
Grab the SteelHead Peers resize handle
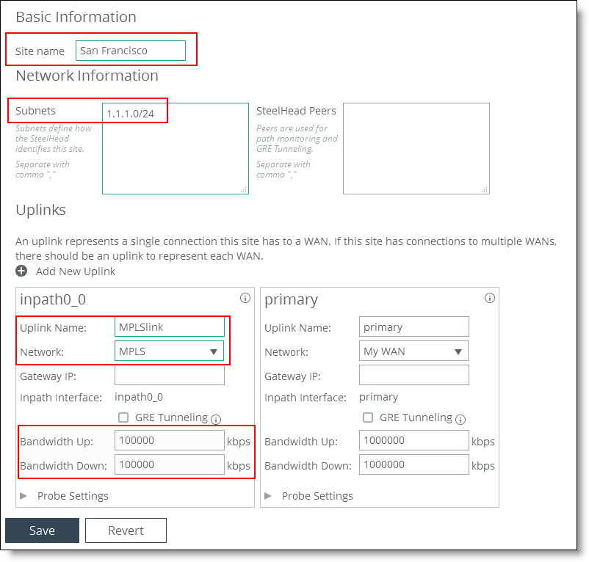click(485, 190)
